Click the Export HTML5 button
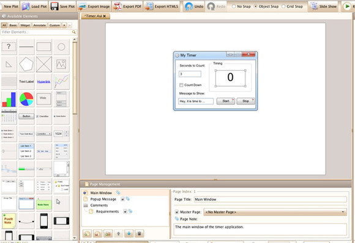355x243 pixels. coord(162,6)
